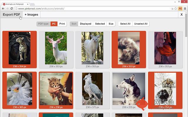Click the Export PDF tab
Screen dimensions: 188x117
point(11,15)
